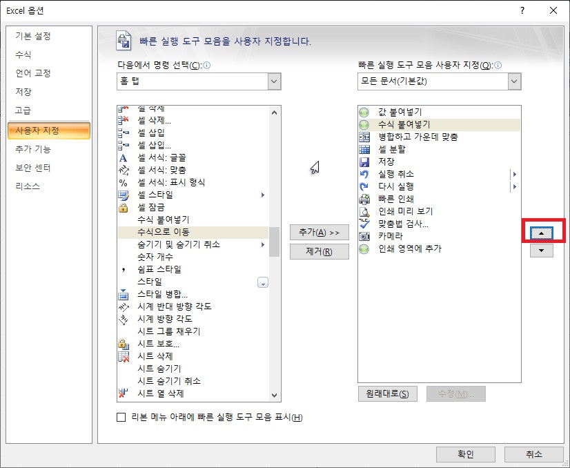Click the lock icon beside 셀 잠금

click(x=124, y=208)
